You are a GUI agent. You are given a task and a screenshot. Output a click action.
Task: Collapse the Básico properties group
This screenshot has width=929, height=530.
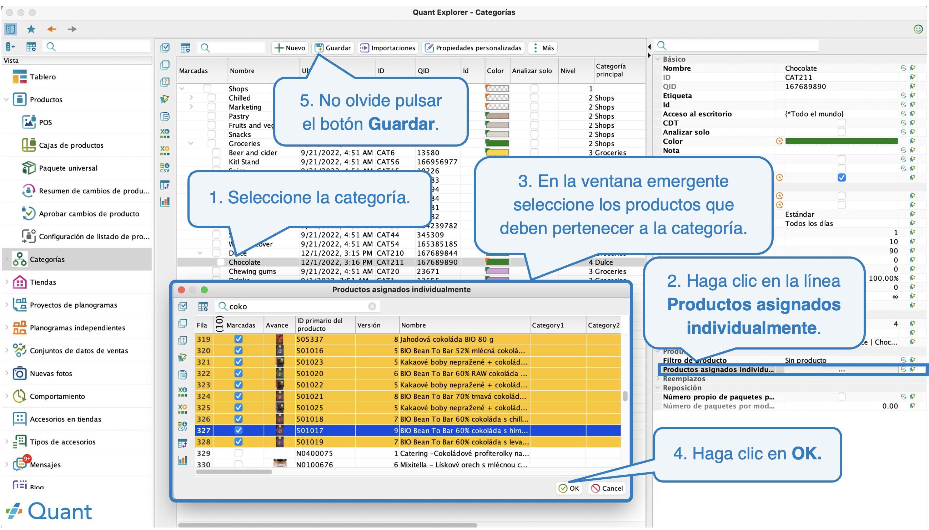[658, 59]
